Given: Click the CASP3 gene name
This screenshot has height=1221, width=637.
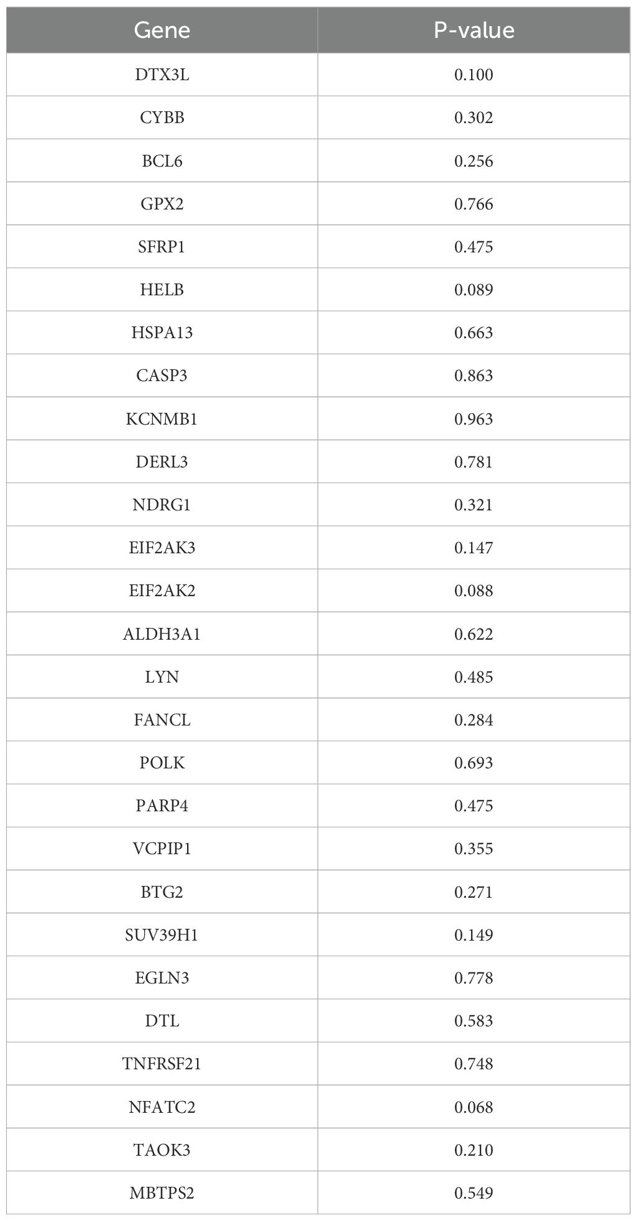Looking at the screenshot, I should tap(162, 376).
